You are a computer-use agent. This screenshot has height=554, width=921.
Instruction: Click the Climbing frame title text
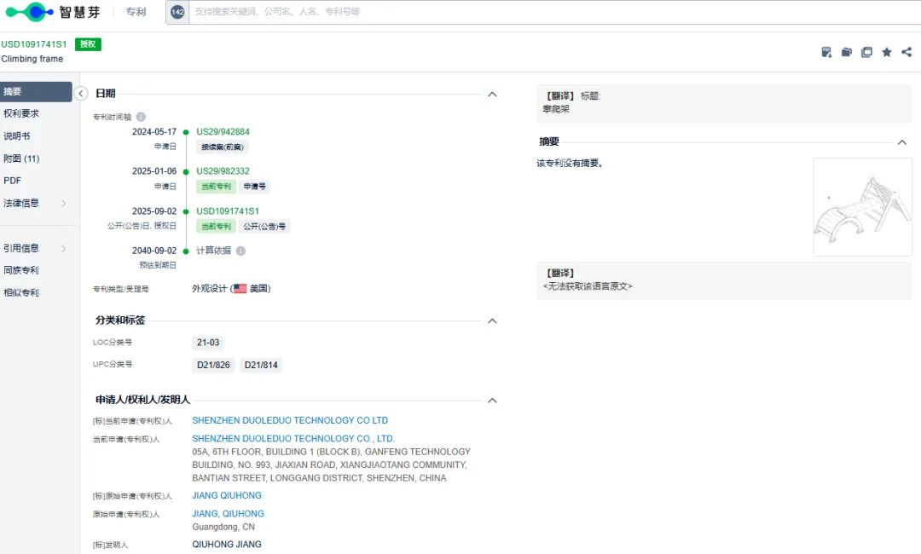tap(32, 59)
